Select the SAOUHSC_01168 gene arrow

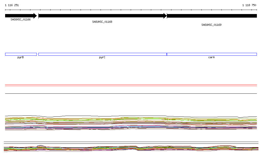click(101, 16)
